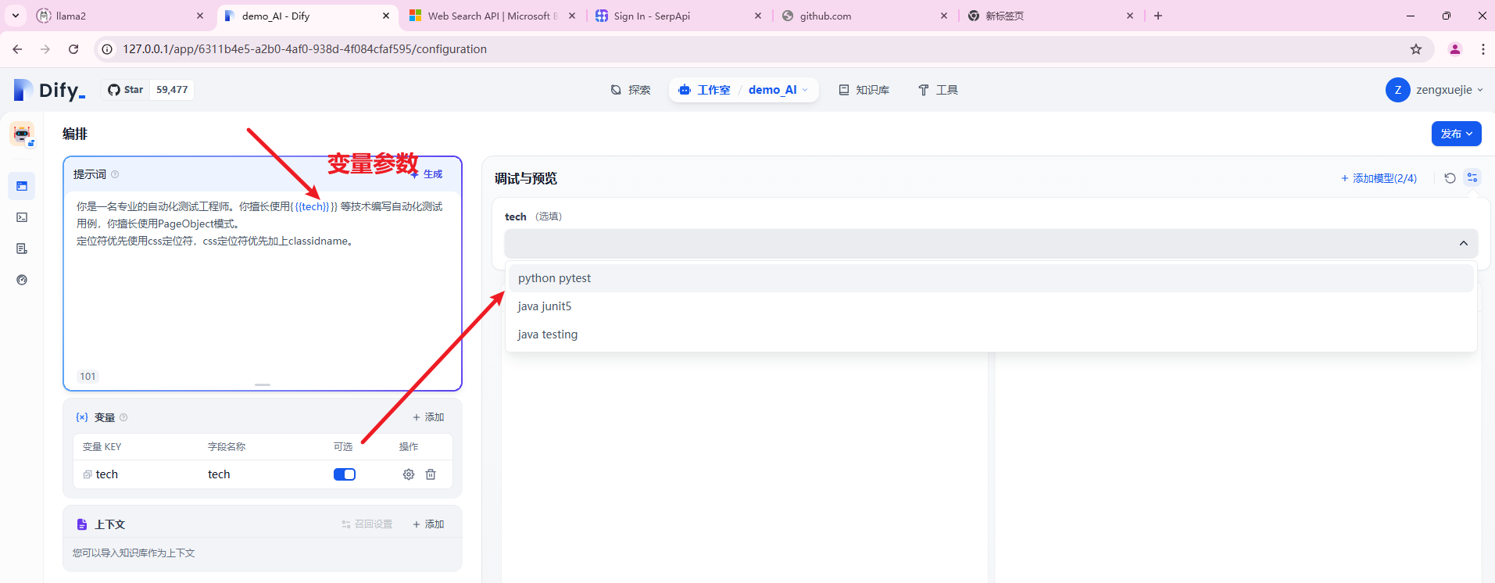
Task: Open 召回设置 retrieval settings
Action: point(367,524)
